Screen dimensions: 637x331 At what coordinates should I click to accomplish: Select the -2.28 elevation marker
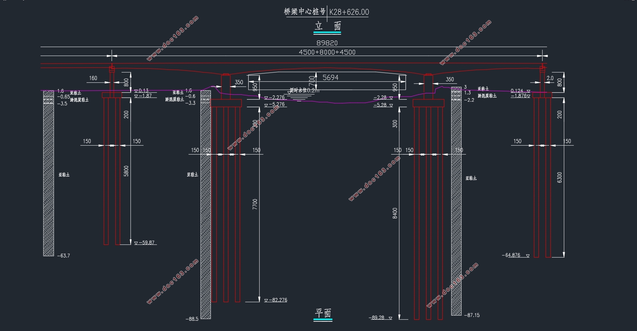(x=380, y=98)
